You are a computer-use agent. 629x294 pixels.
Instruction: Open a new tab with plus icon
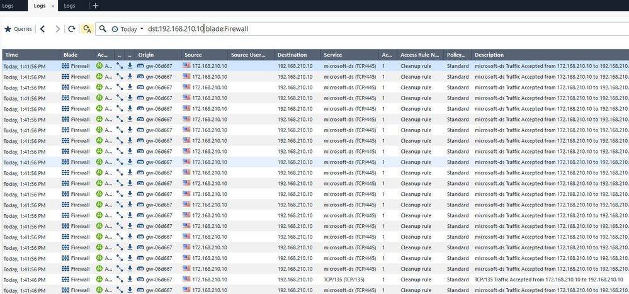[96, 6]
